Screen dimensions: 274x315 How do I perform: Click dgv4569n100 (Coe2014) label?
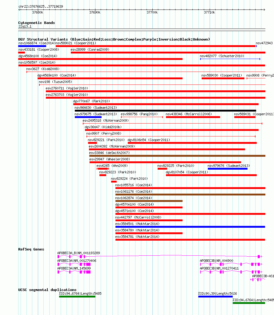(57, 75)
